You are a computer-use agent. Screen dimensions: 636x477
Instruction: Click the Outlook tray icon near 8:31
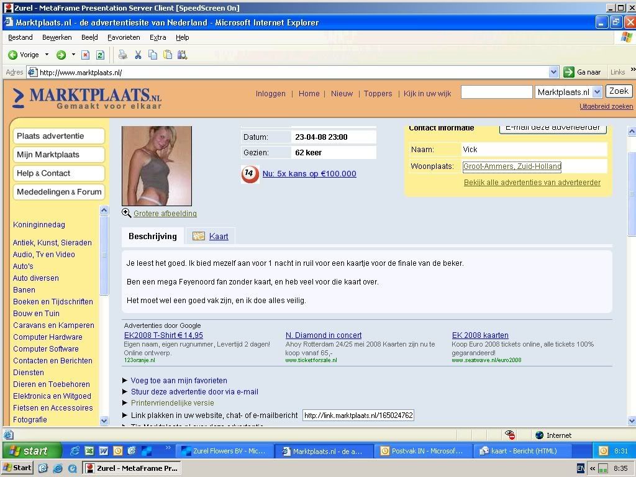(604, 451)
